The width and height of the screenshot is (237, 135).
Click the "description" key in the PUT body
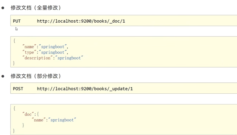37,58
